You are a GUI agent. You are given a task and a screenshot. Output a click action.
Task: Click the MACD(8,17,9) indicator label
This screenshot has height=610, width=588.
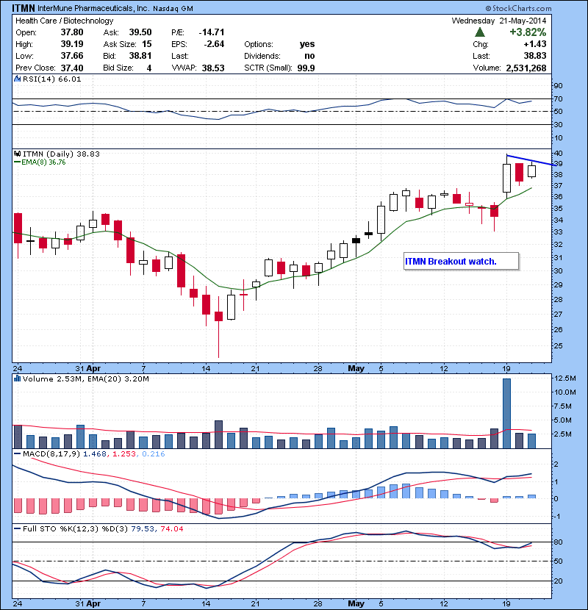pyautogui.click(x=51, y=453)
